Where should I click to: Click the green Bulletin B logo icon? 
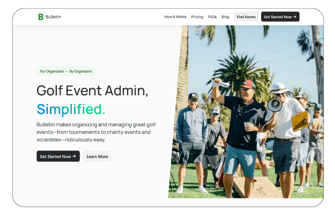pyautogui.click(x=41, y=17)
